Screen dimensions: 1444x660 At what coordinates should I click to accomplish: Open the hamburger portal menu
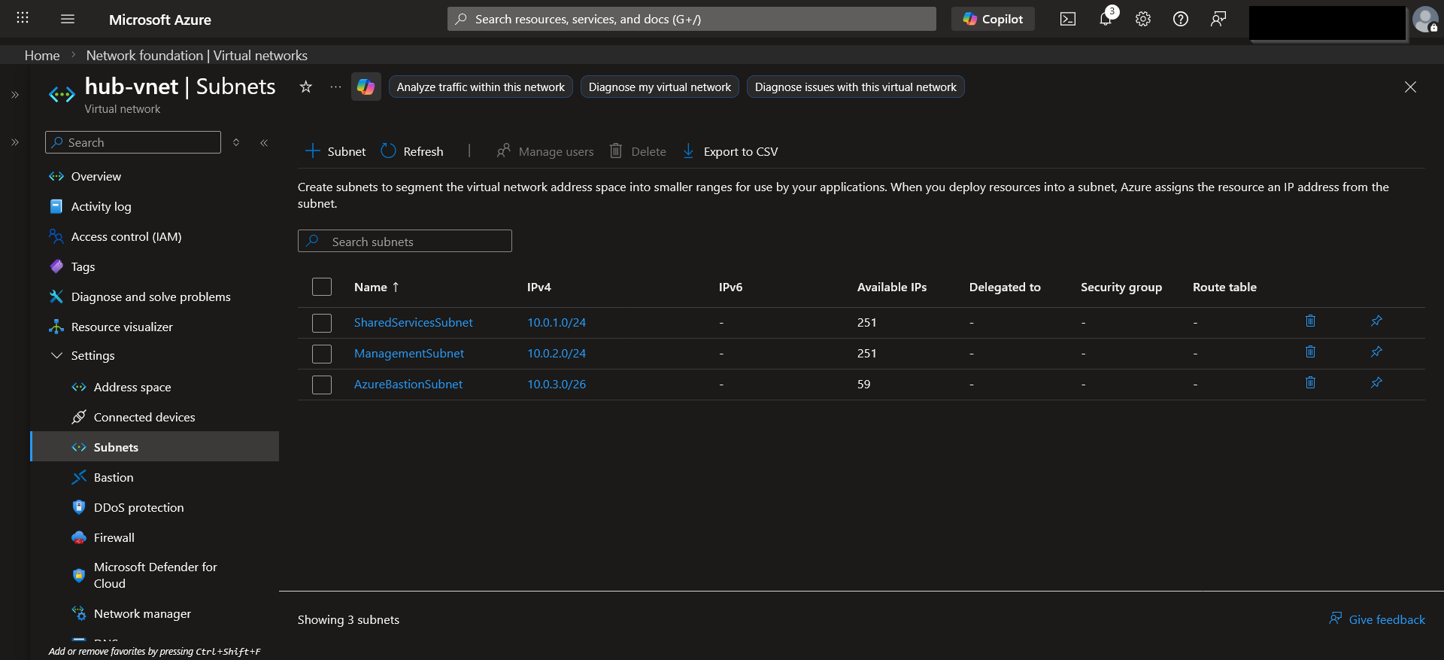point(68,19)
